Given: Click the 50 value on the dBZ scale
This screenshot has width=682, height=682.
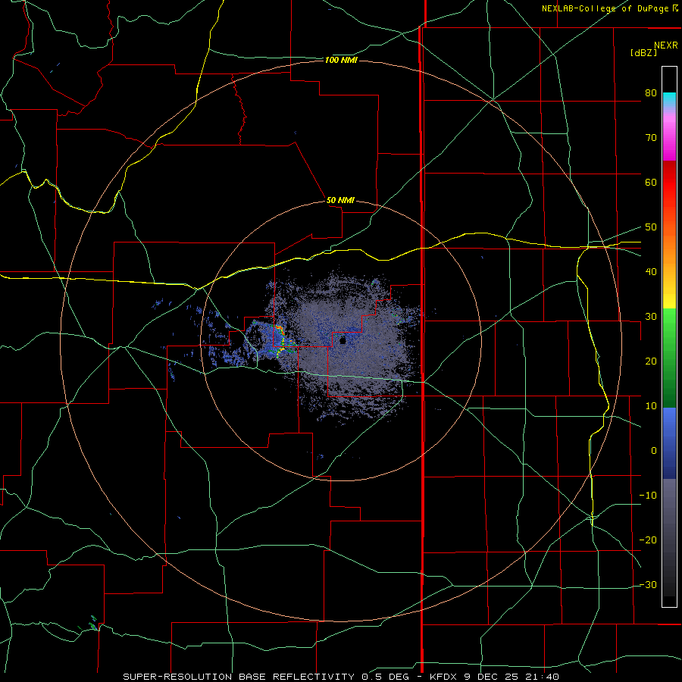Looking at the screenshot, I should point(651,227).
